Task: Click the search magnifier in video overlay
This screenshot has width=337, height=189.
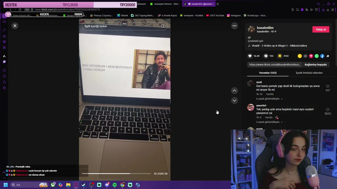Action: [163, 26]
